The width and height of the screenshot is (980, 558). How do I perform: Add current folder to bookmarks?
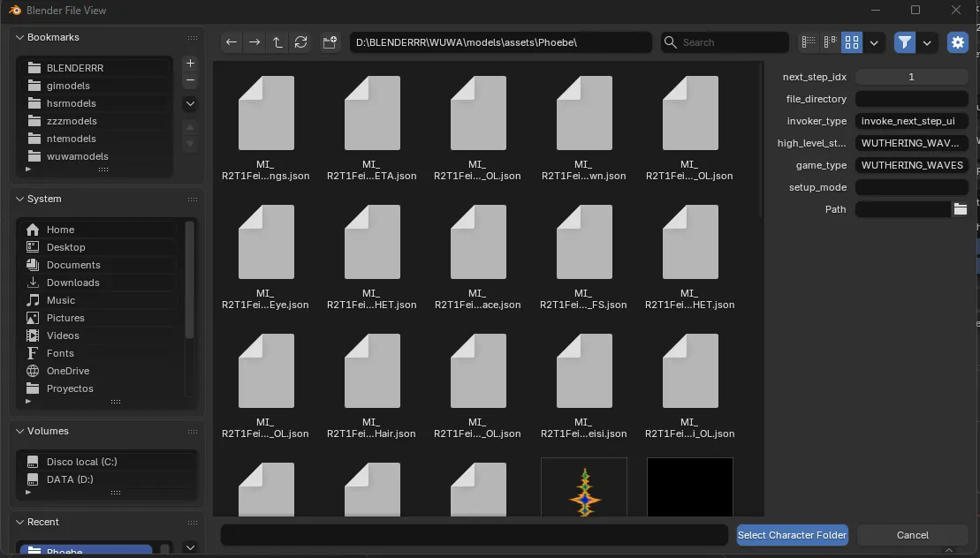pyautogui.click(x=191, y=63)
